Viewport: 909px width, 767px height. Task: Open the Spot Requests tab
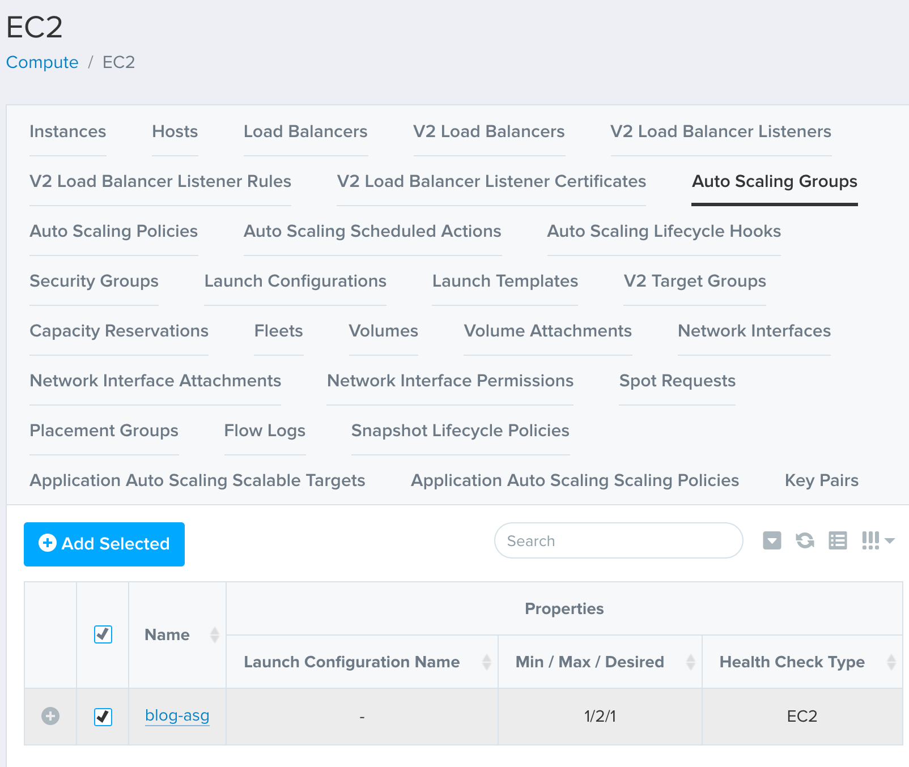(677, 381)
